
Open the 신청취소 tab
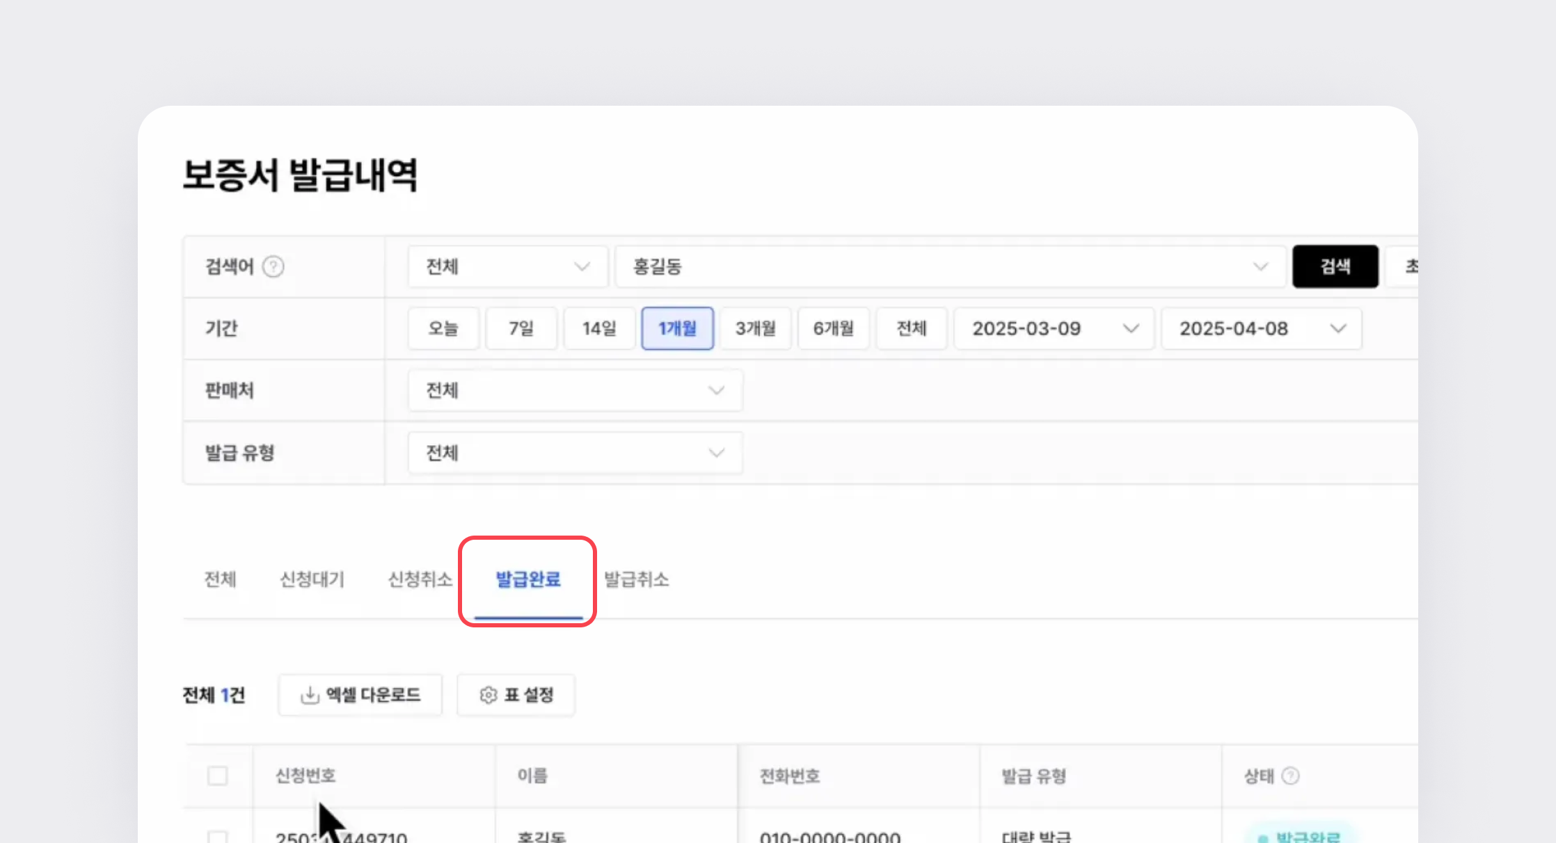[x=420, y=579]
